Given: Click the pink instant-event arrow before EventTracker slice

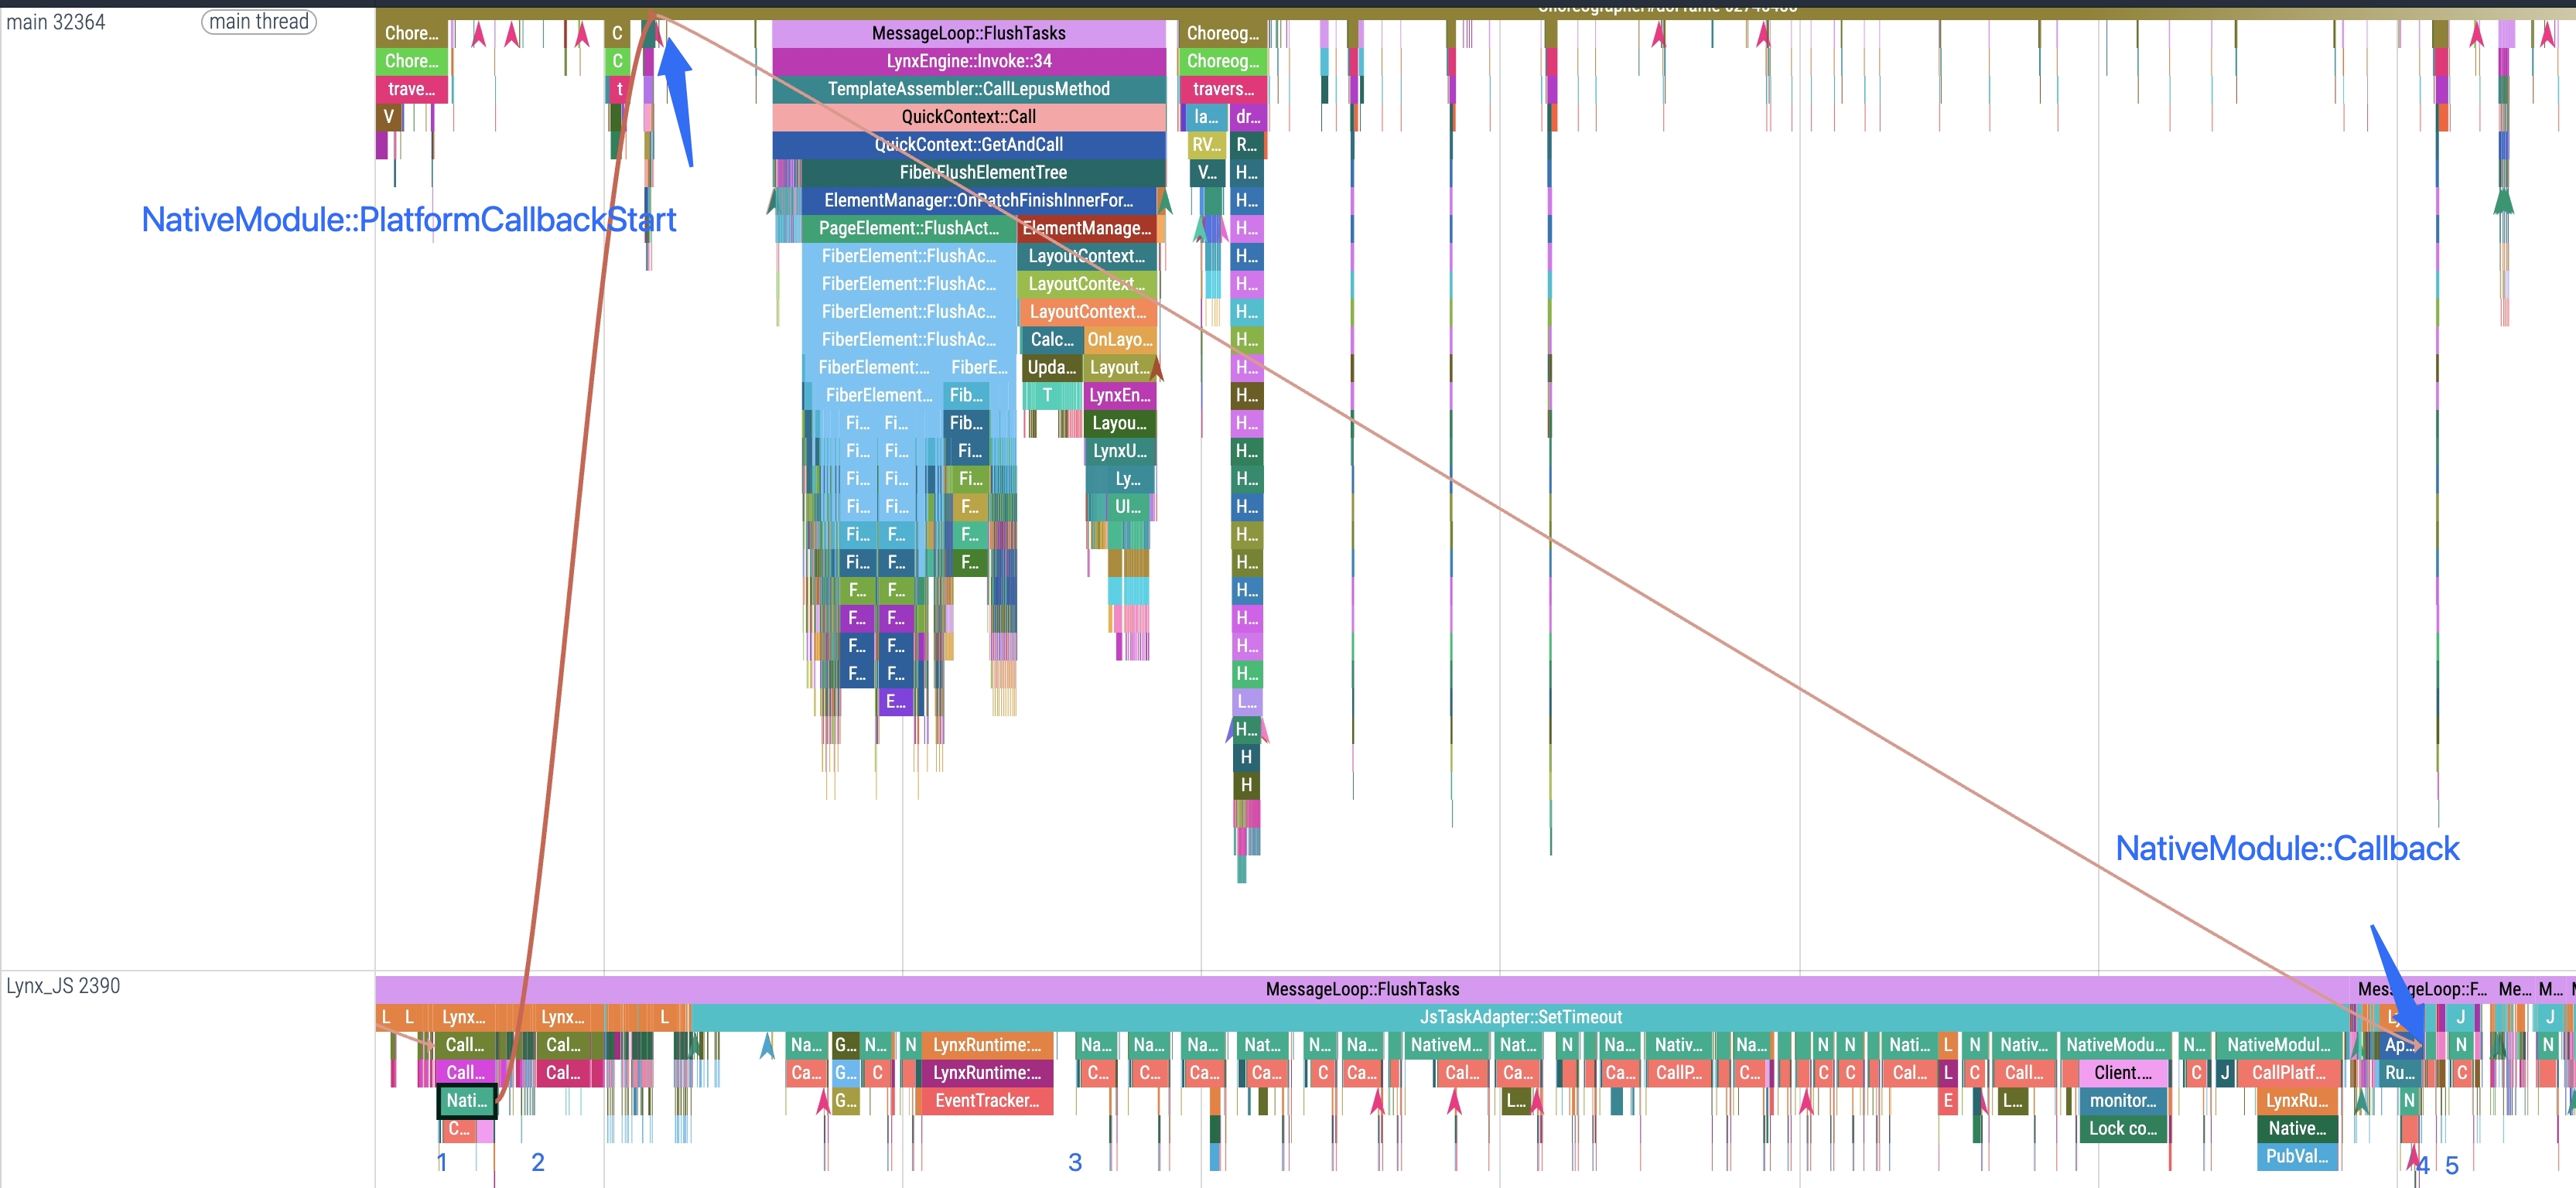Looking at the screenshot, I should (x=823, y=1102).
